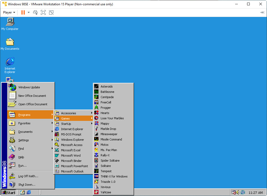Expand the Settings submenu in Start menu
This screenshot has height=196, width=267.
(24, 140)
